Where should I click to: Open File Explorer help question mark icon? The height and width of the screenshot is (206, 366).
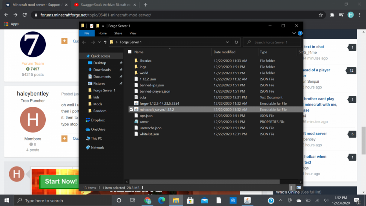click(300, 33)
